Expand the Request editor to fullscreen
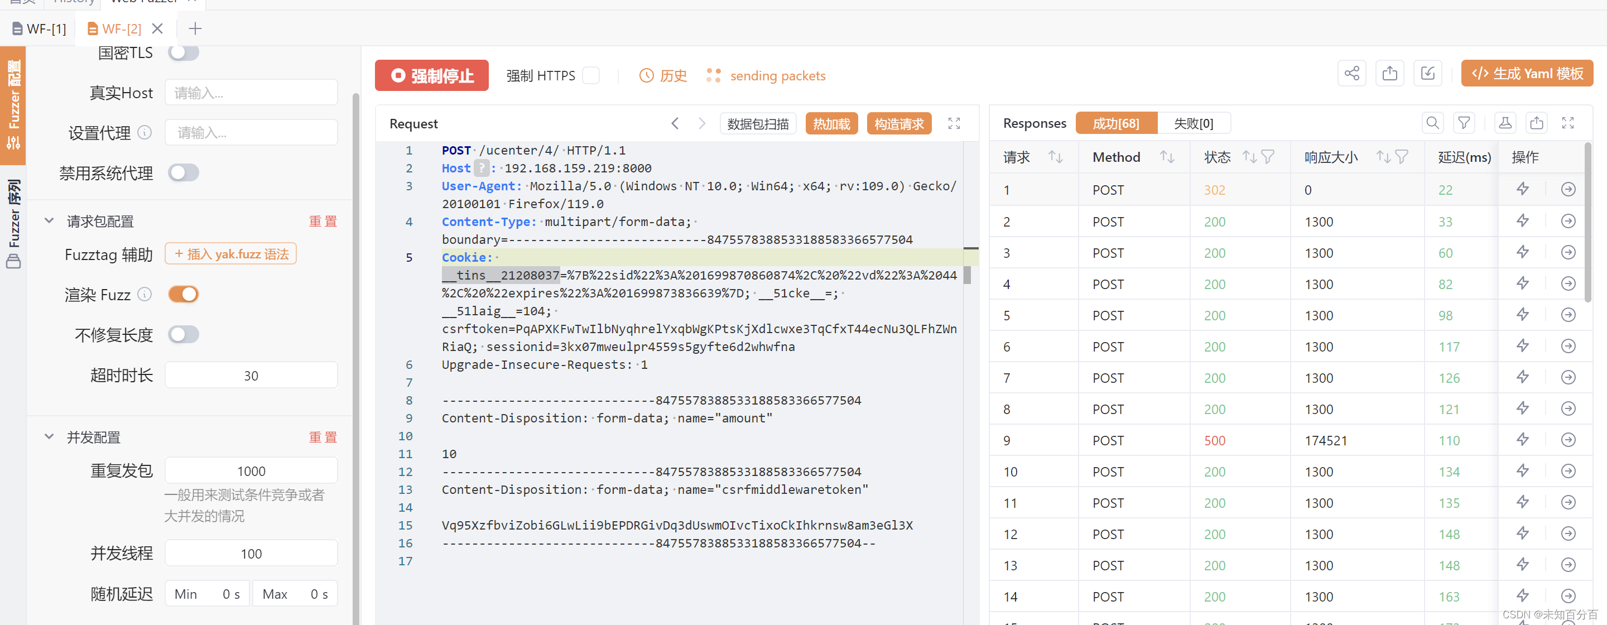1607x625 pixels. click(x=954, y=123)
